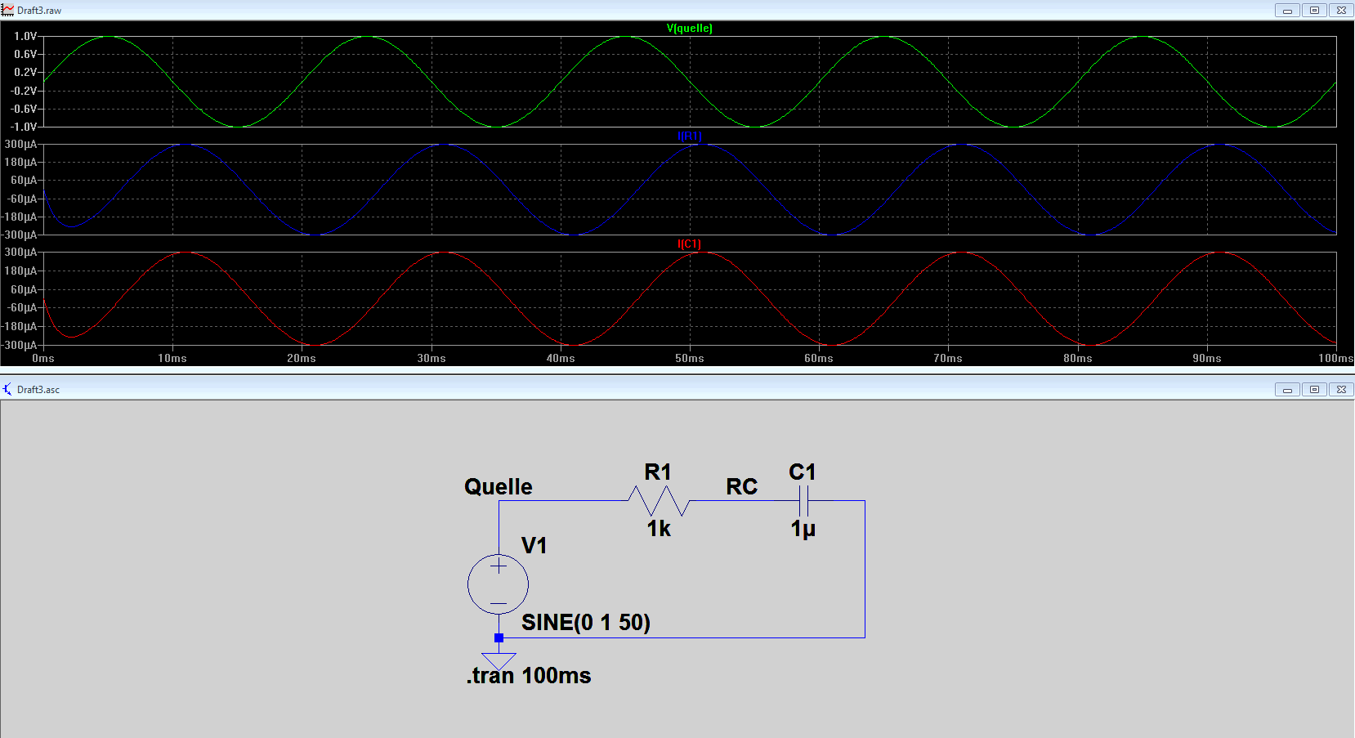Click the RC net label
Screen dimensions: 1355x738
pyautogui.click(x=742, y=487)
